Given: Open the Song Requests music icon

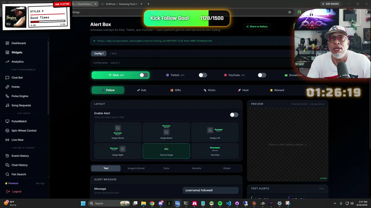Looking at the screenshot, I should (7, 105).
